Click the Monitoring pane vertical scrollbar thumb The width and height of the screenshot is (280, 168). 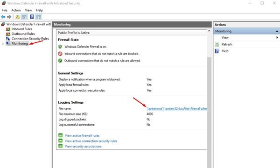pos(209,112)
